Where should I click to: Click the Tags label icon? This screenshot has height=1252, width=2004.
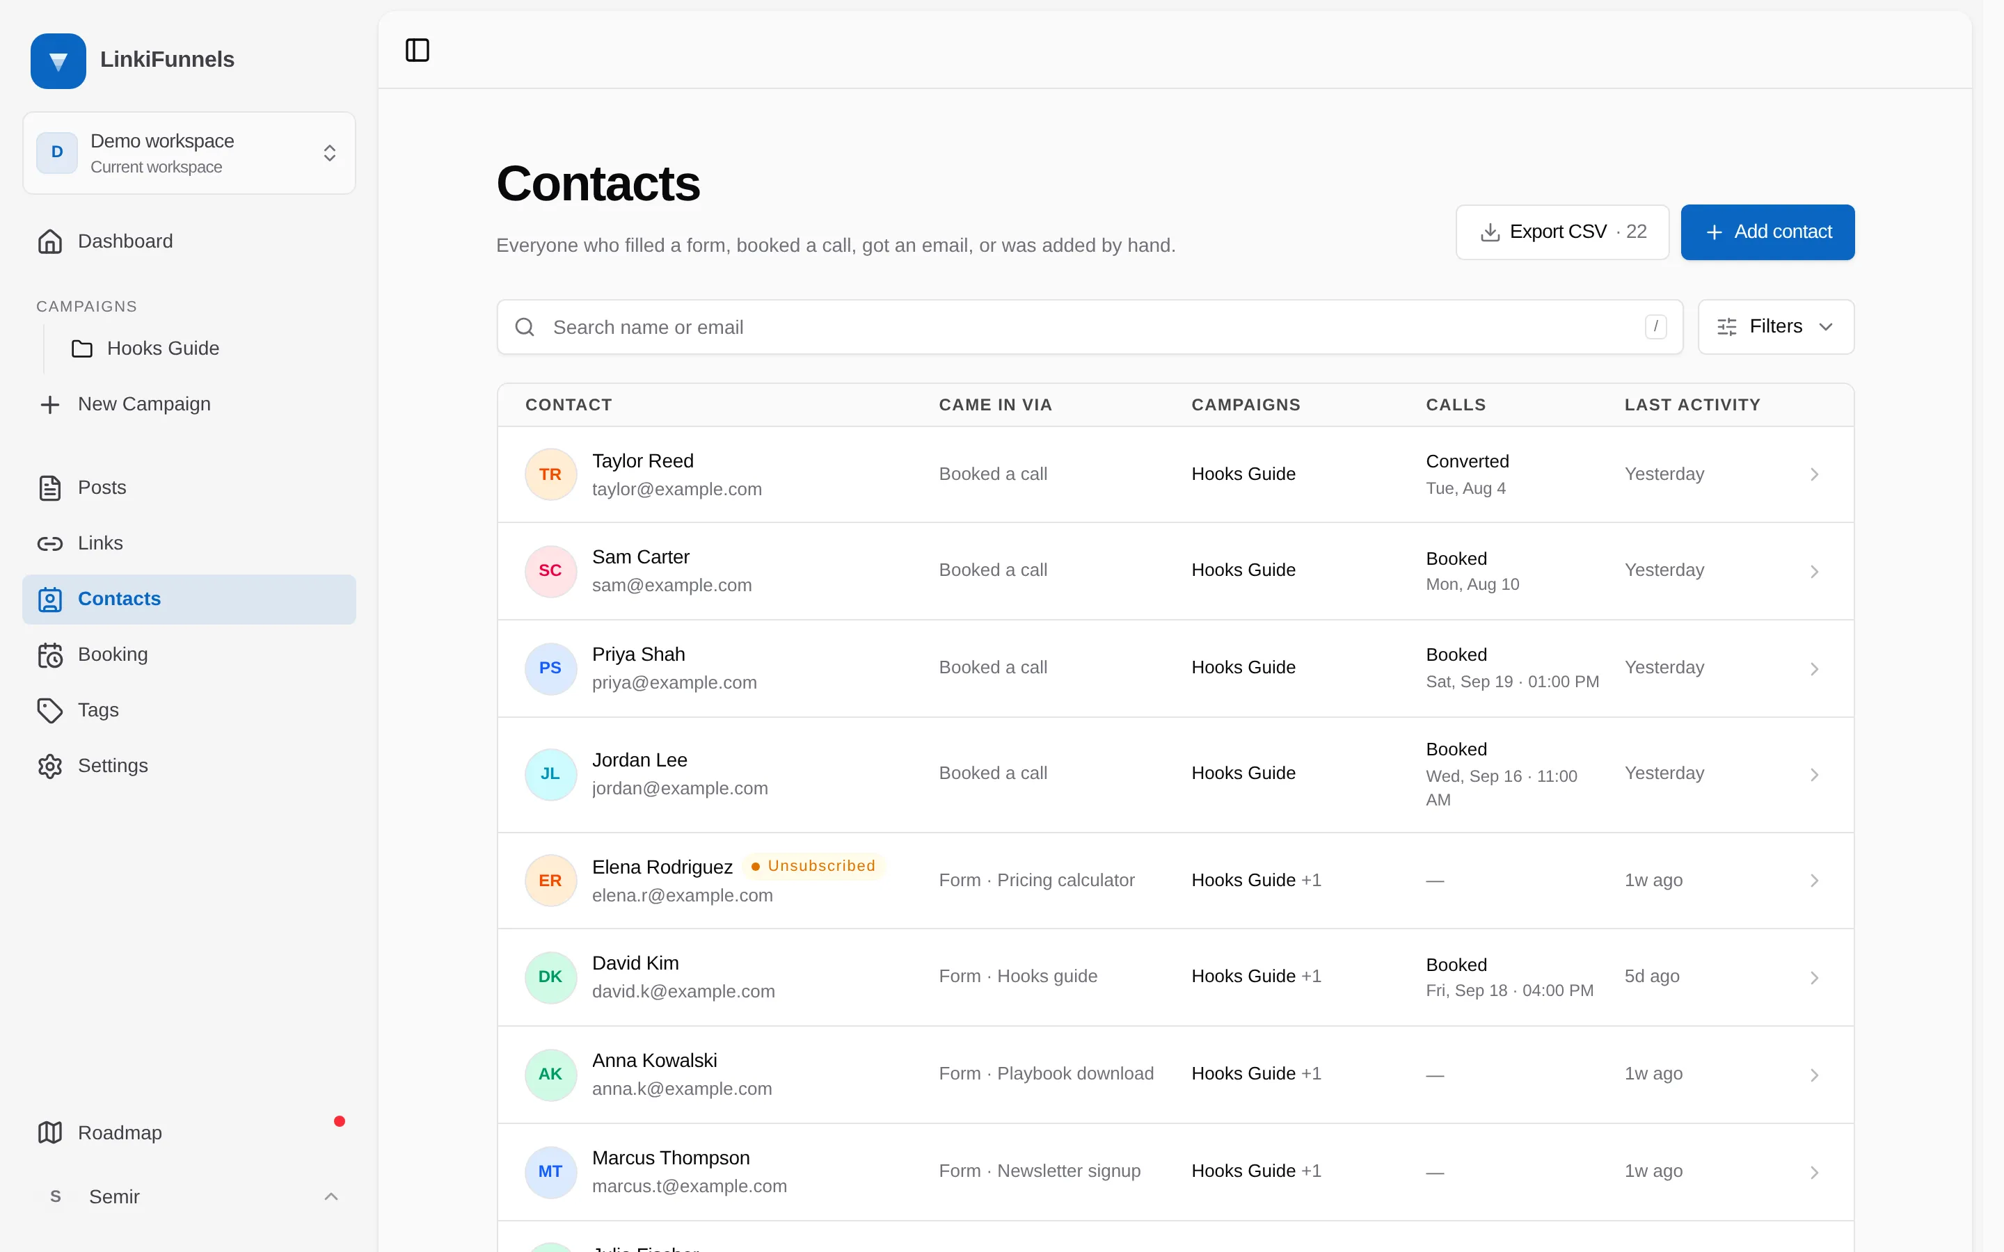[49, 710]
